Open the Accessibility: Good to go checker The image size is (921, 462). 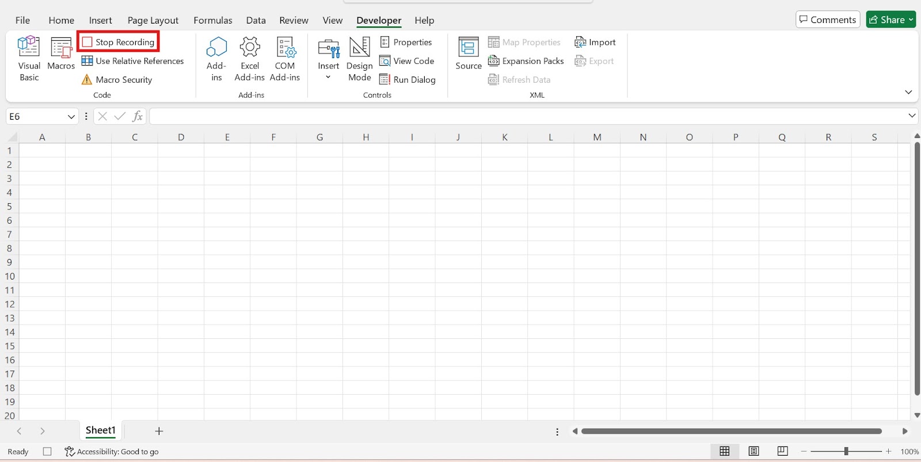click(112, 452)
